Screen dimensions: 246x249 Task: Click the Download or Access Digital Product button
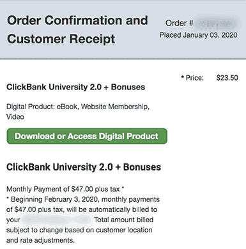click(x=87, y=136)
